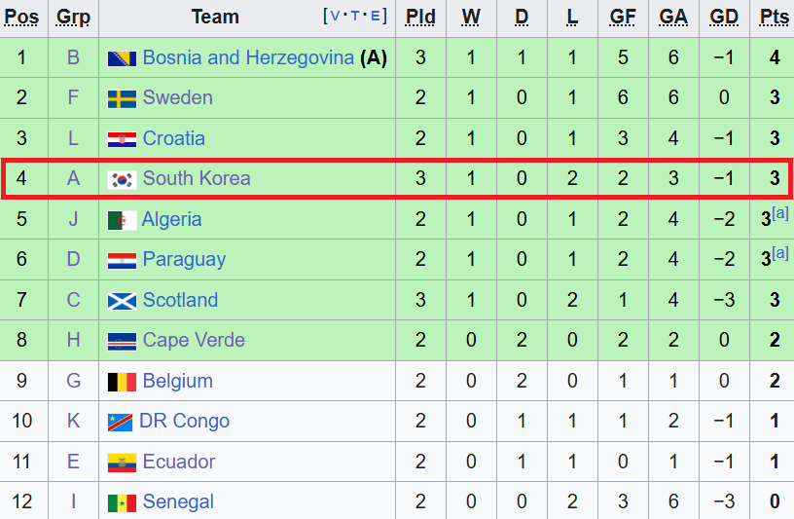Click the E edit template link
This screenshot has height=519, width=794.
[376, 17]
